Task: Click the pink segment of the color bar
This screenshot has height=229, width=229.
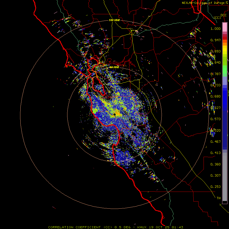Action: [x=225, y=27]
